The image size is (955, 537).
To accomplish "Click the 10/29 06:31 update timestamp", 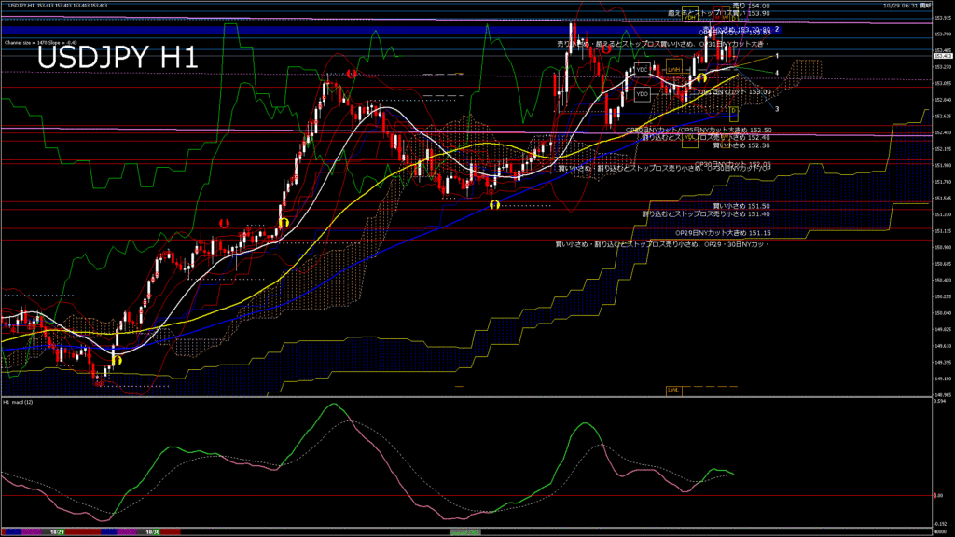I will click(x=907, y=6).
